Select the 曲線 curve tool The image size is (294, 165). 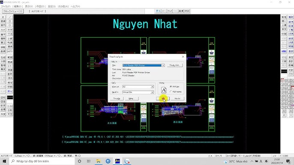(3, 51)
